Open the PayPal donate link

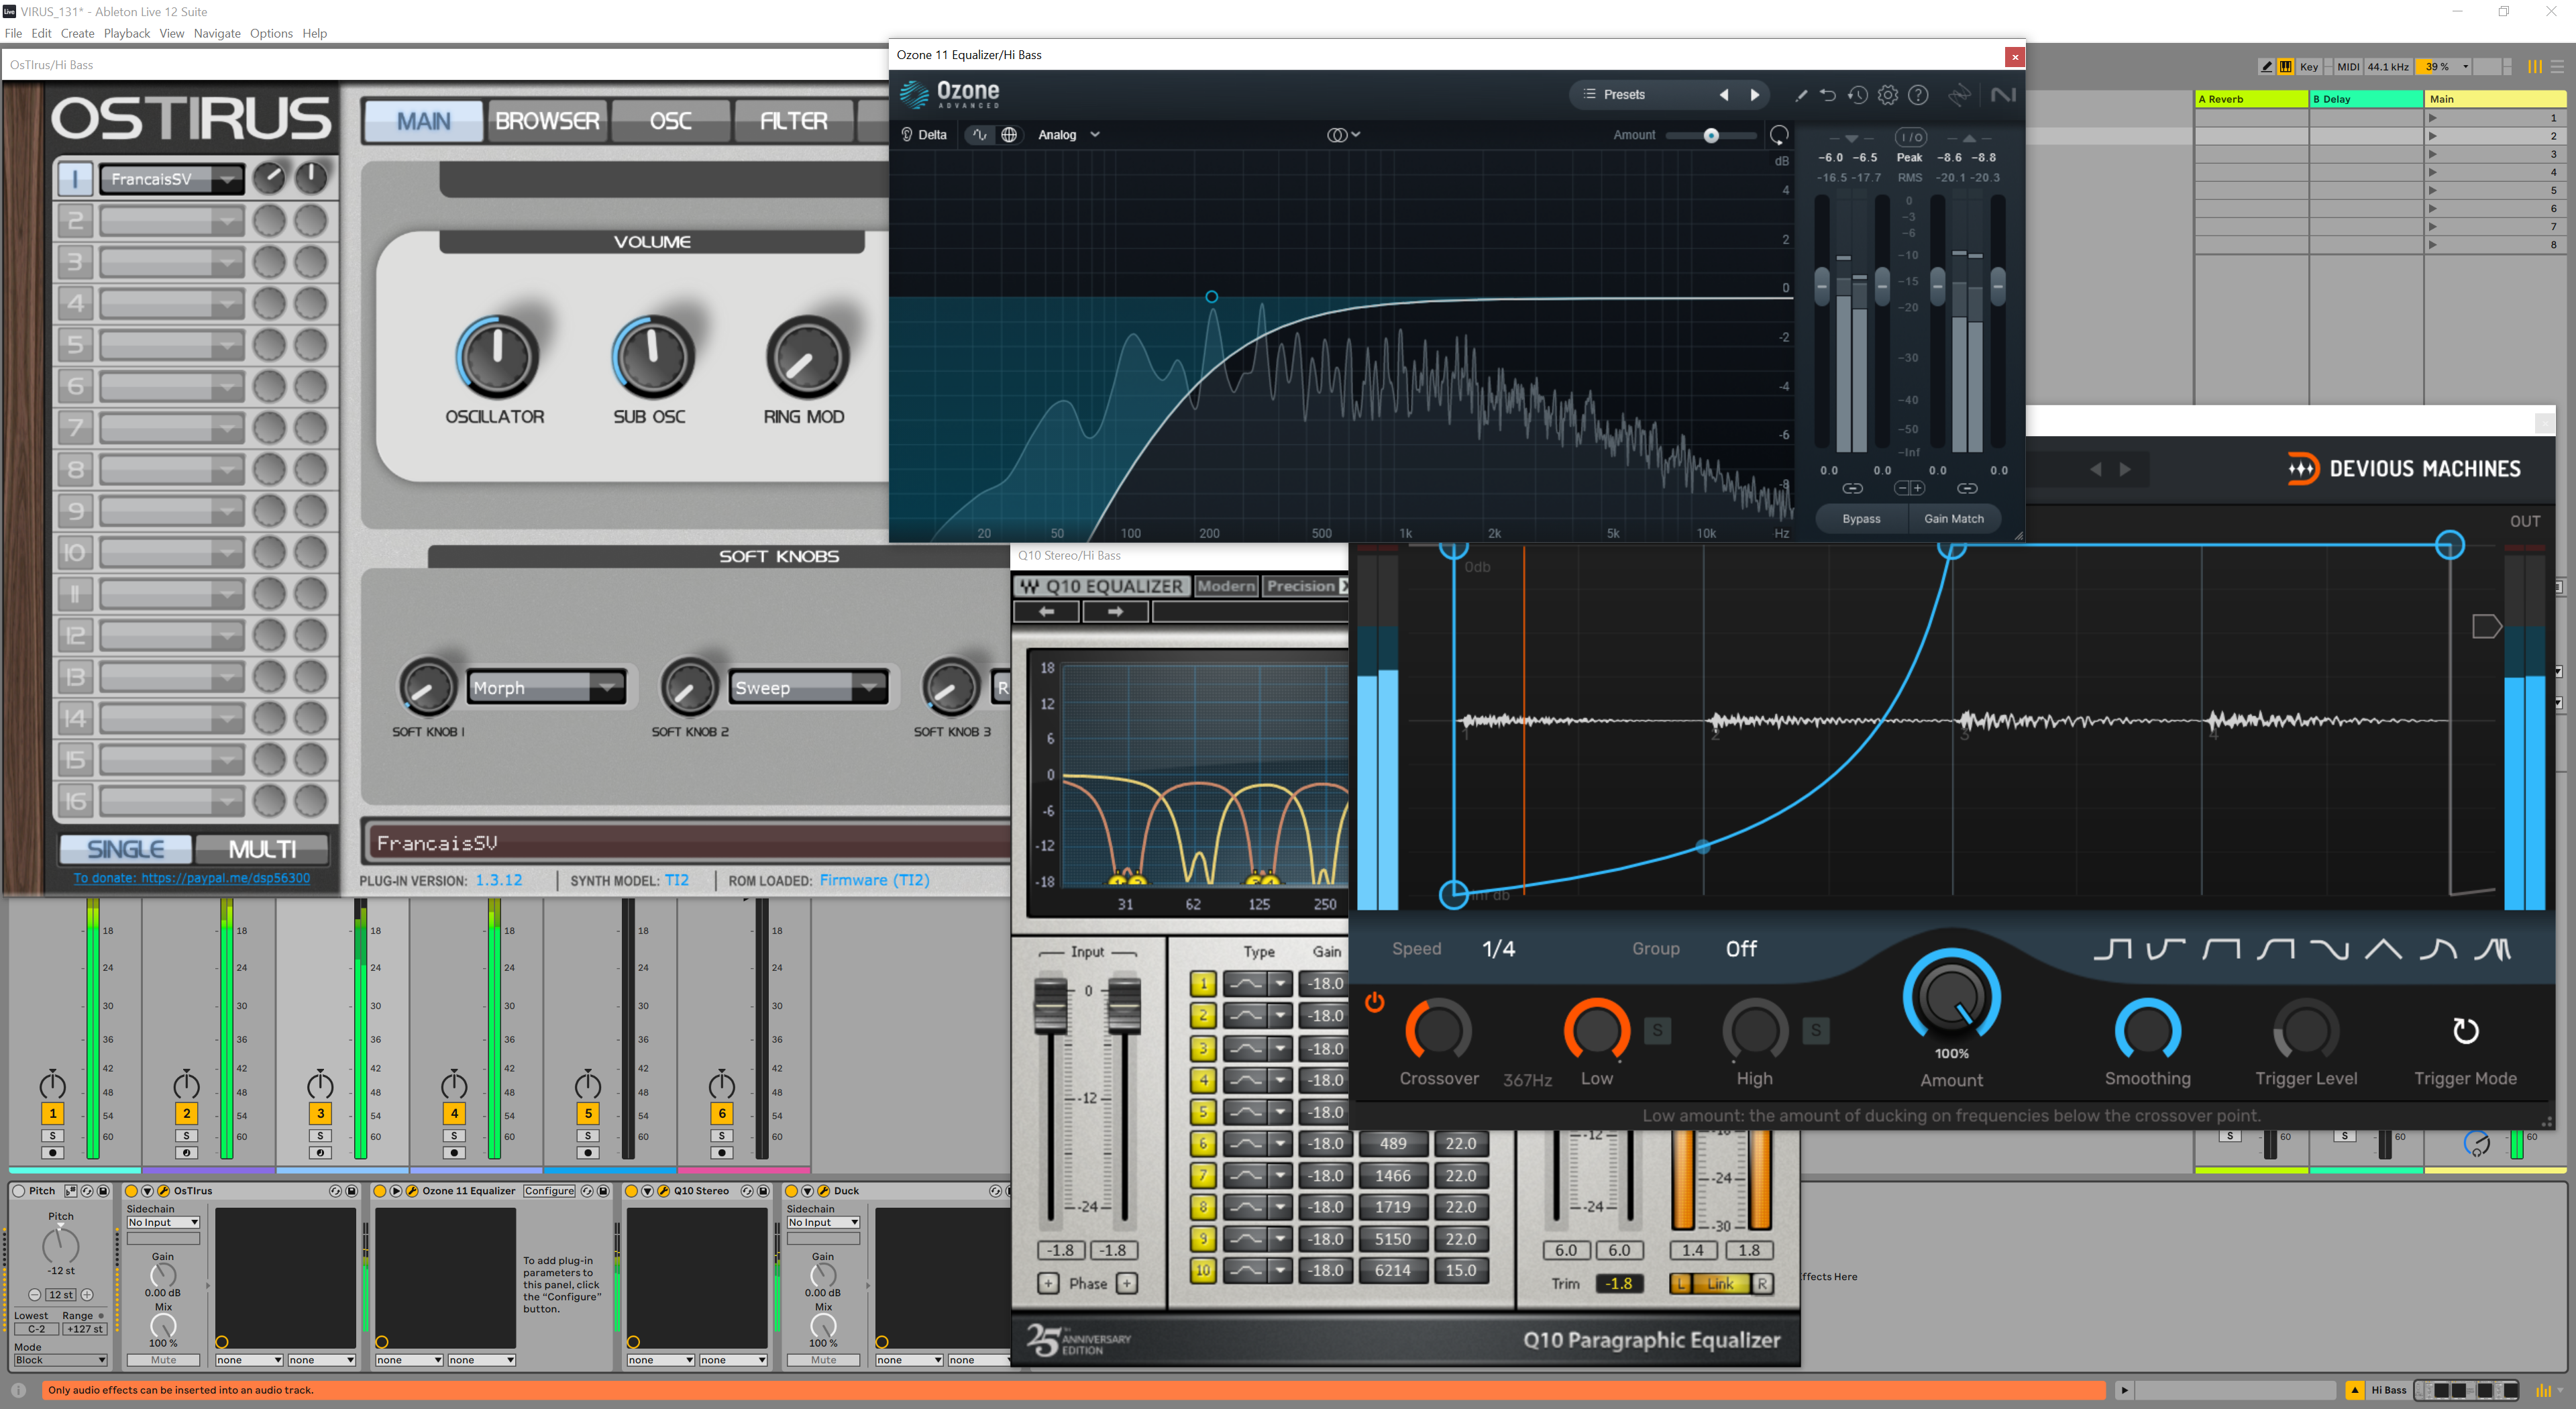[x=191, y=878]
